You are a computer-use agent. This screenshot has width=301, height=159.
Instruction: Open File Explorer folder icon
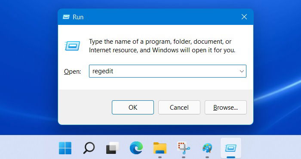pos(160,148)
